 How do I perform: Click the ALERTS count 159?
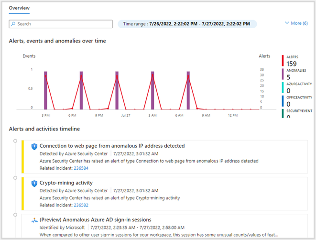click(x=292, y=64)
